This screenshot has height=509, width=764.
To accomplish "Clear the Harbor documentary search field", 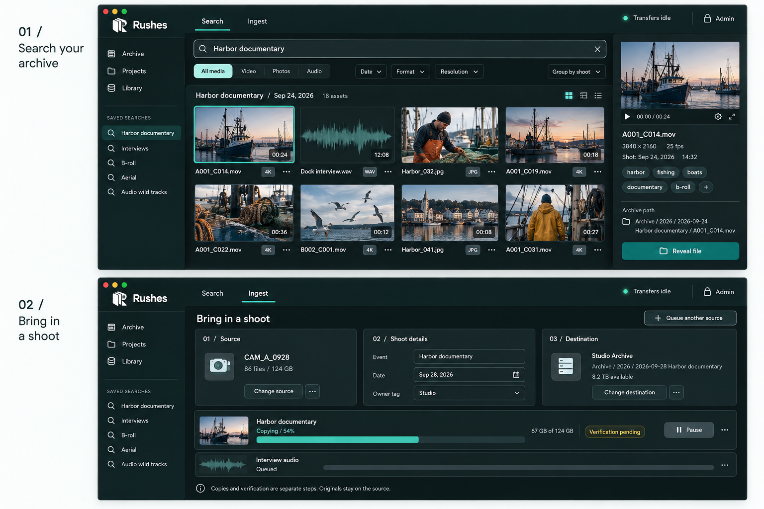I will (597, 49).
